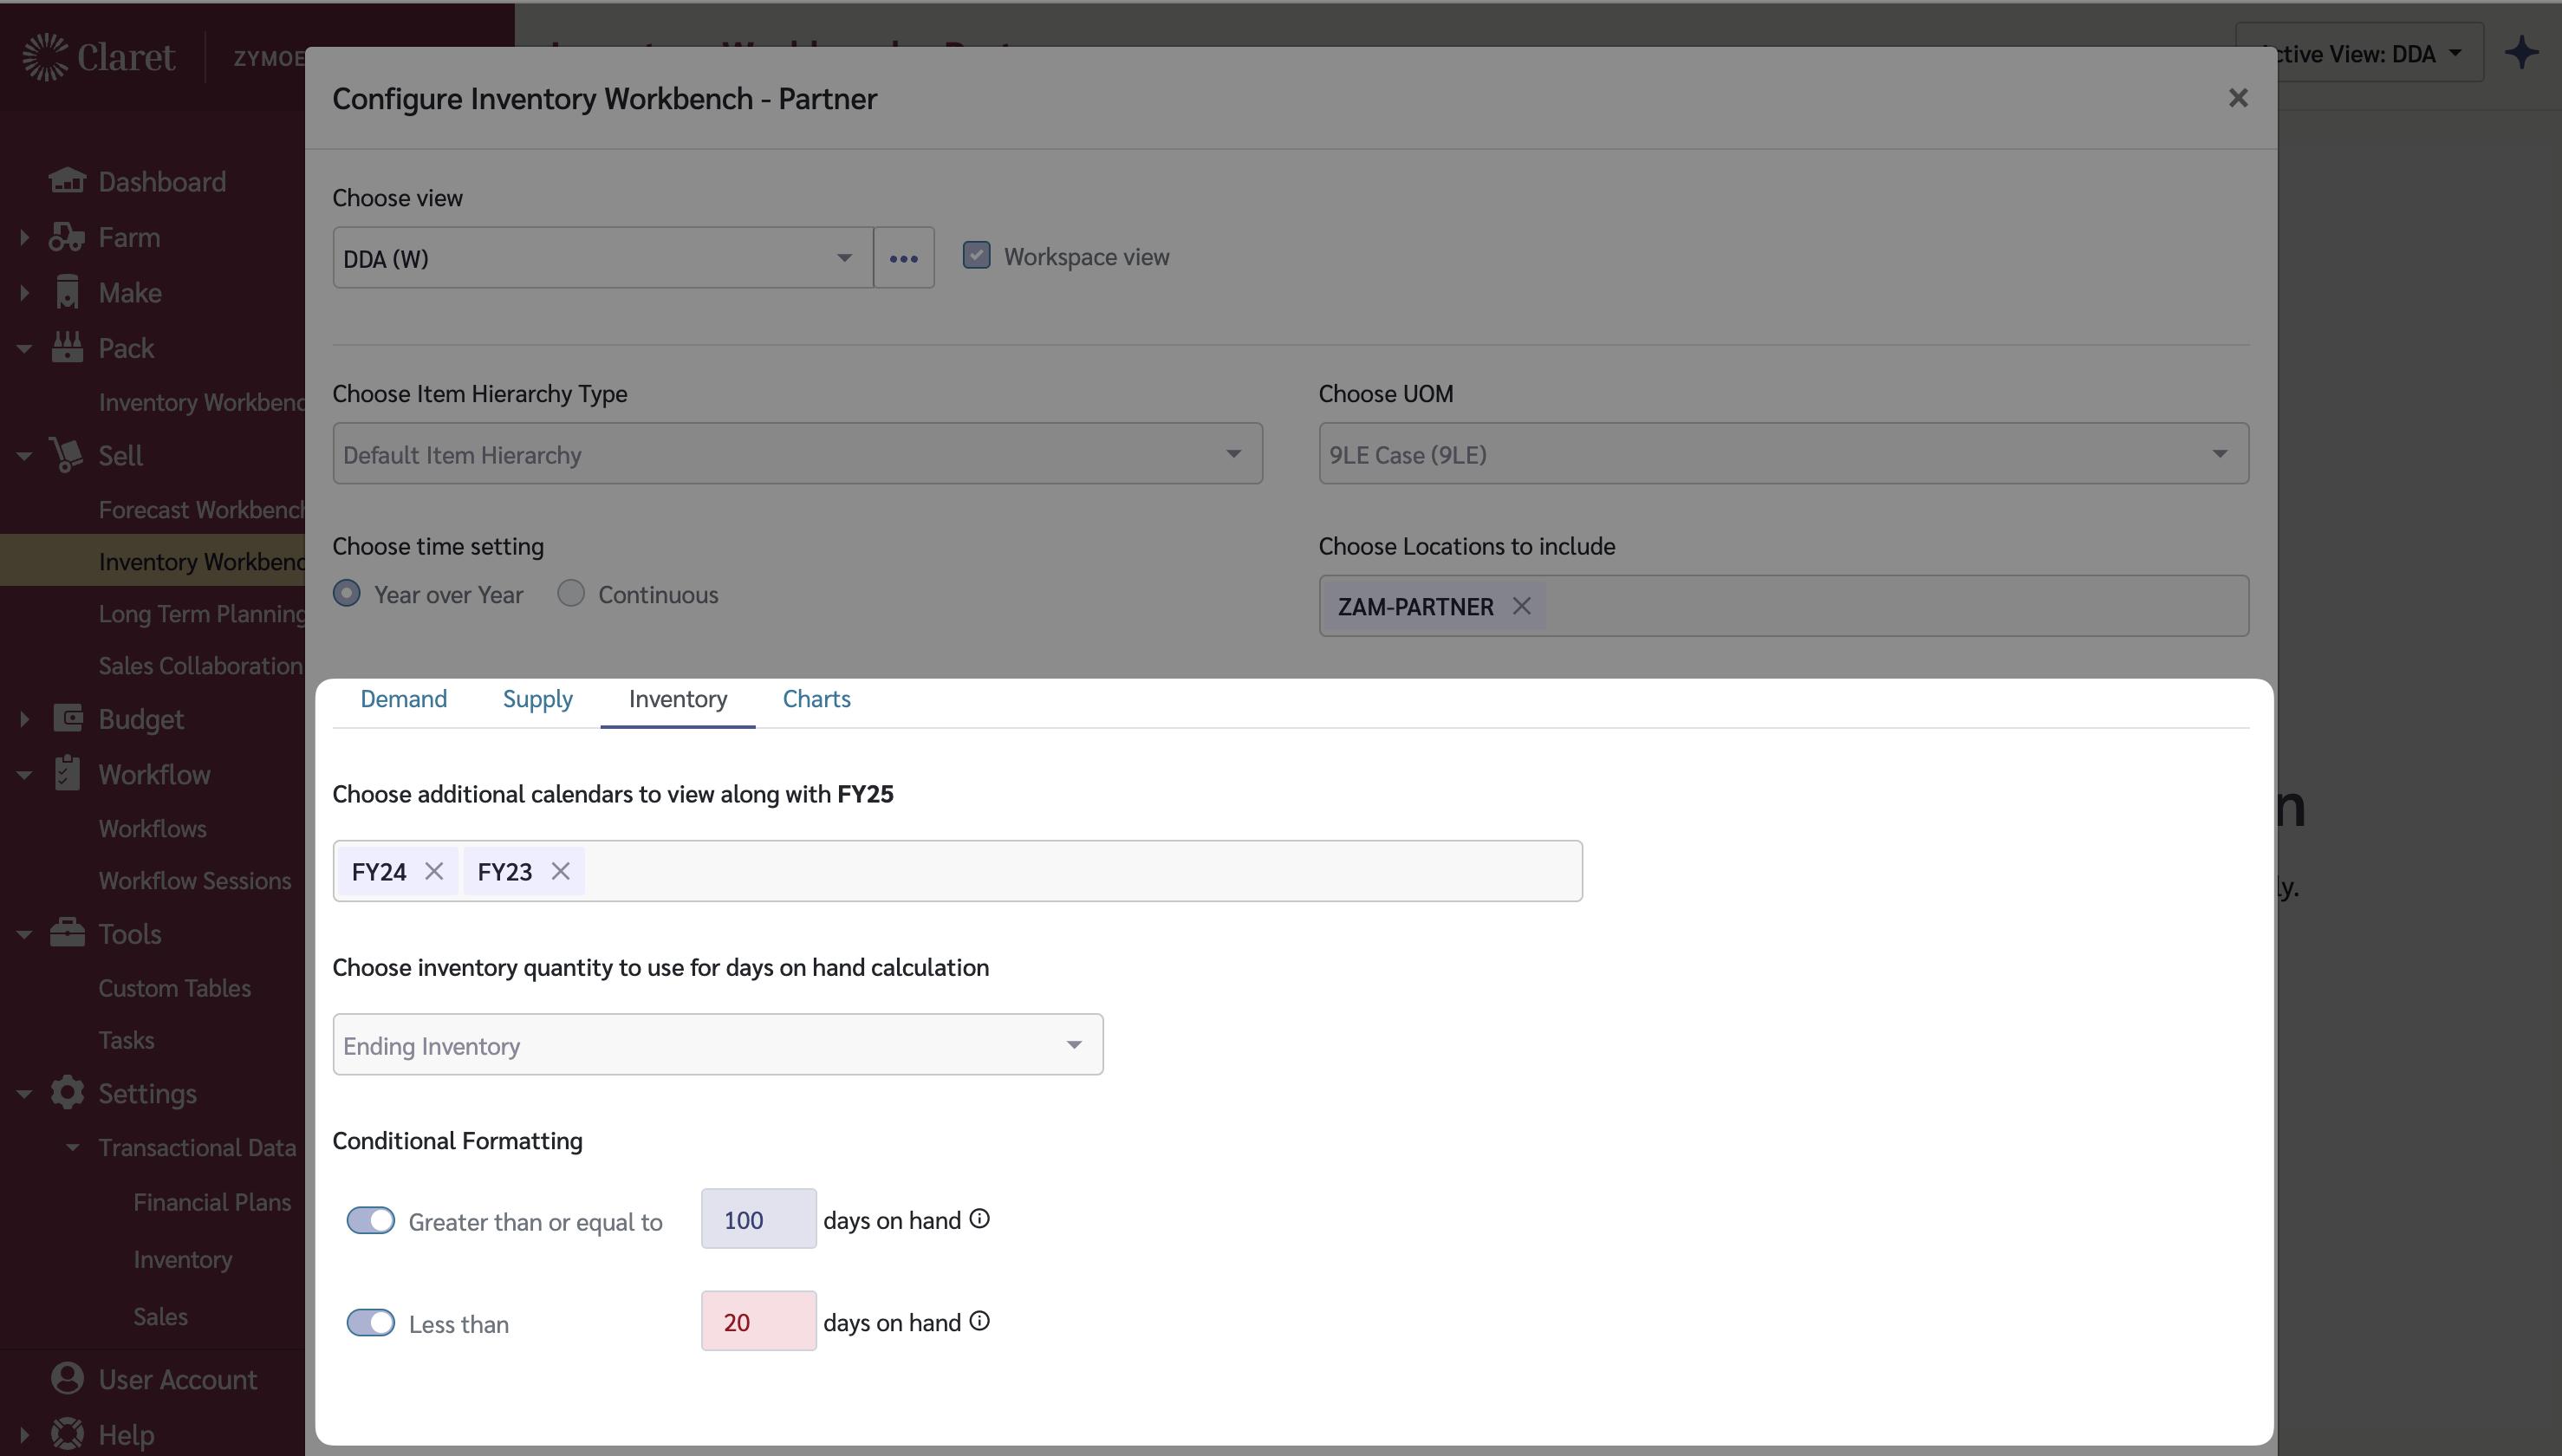Switch to the Charts tab
The image size is (2562, 1456).
coord(816,699)
